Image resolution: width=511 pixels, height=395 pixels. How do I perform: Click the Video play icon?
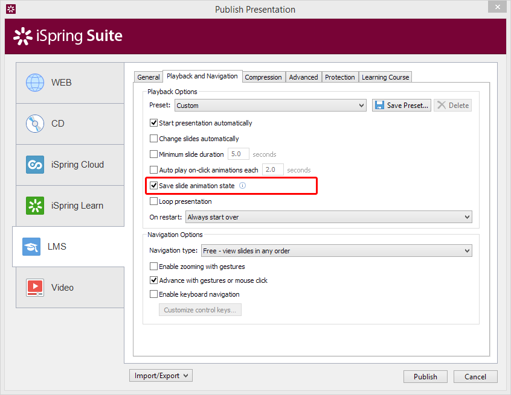click(35, 288)
